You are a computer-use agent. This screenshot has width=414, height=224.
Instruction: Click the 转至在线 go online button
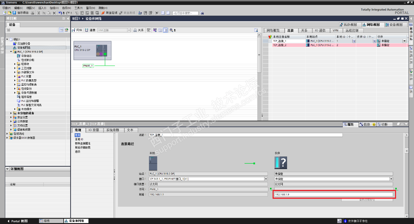pyautogui.click(x=109, y=13)
